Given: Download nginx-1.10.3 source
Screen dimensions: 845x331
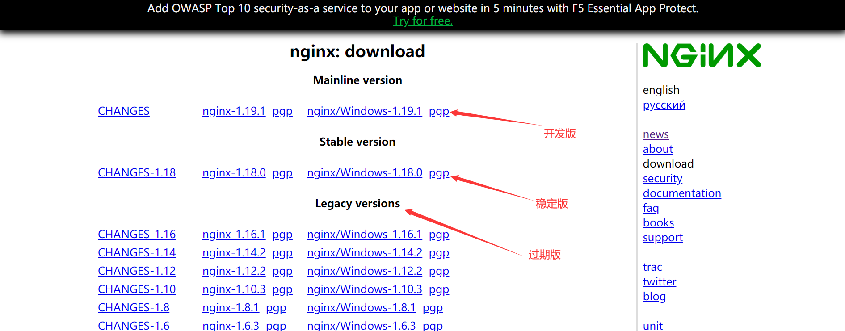Looking at the screenshot, I should (x=234, y=289).
